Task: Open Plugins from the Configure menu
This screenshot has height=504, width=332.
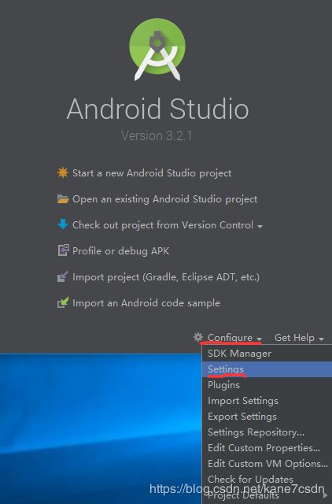Action: pyautogui.click(x=267, y=385)
